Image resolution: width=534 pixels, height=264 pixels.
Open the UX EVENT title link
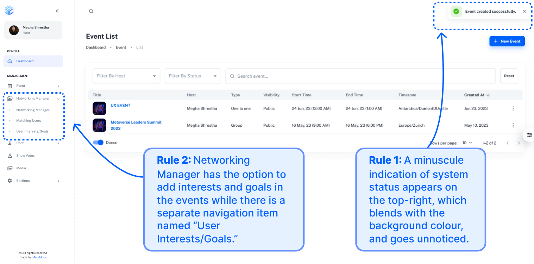(x=120, y=105)
